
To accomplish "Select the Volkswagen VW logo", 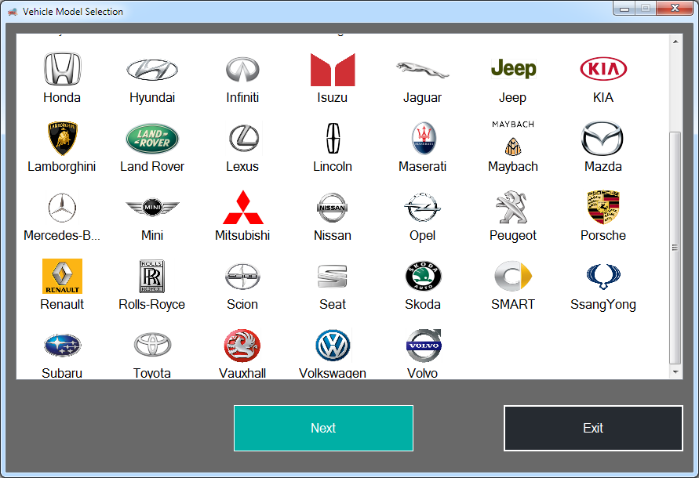I will click(x=333, y=346).
